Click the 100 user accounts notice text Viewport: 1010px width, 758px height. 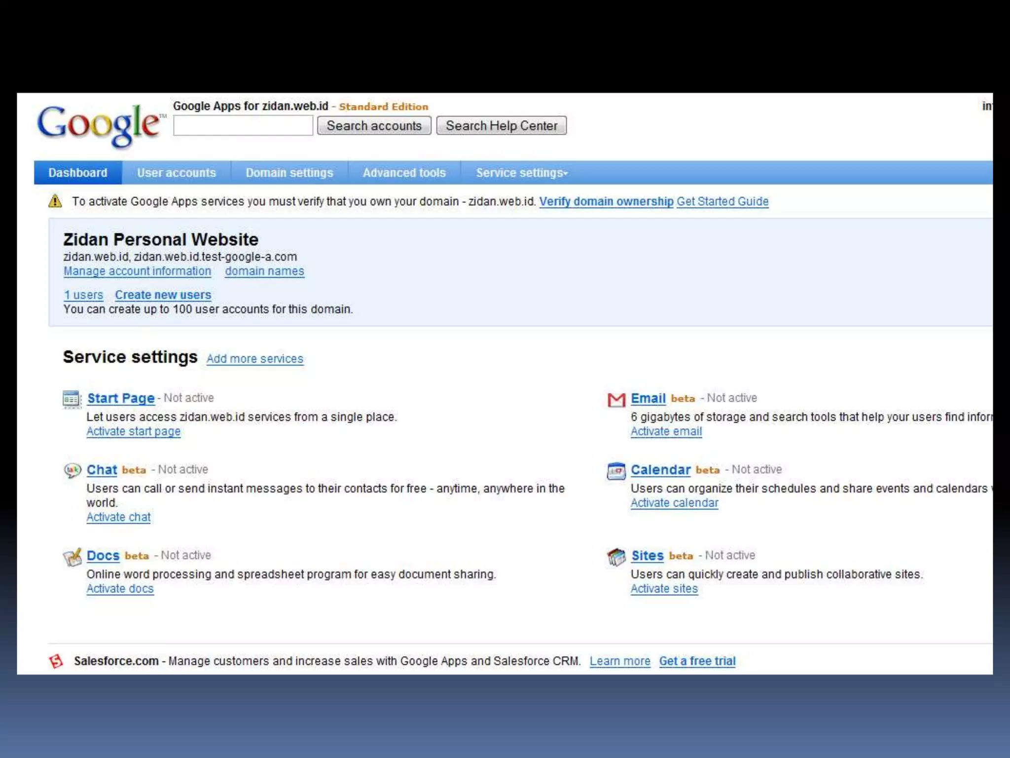(x=208, y=309)
